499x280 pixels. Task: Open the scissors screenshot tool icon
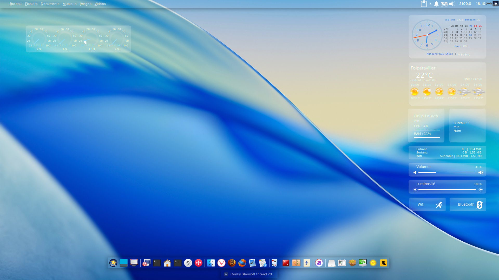[x=342, y=263]
